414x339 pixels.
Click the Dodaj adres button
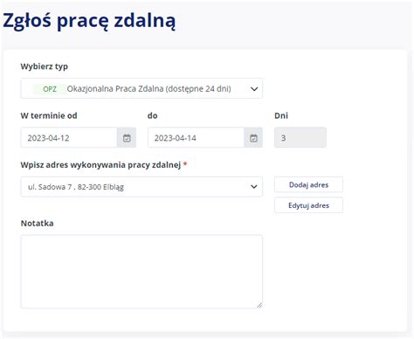(x=308, y=184)
